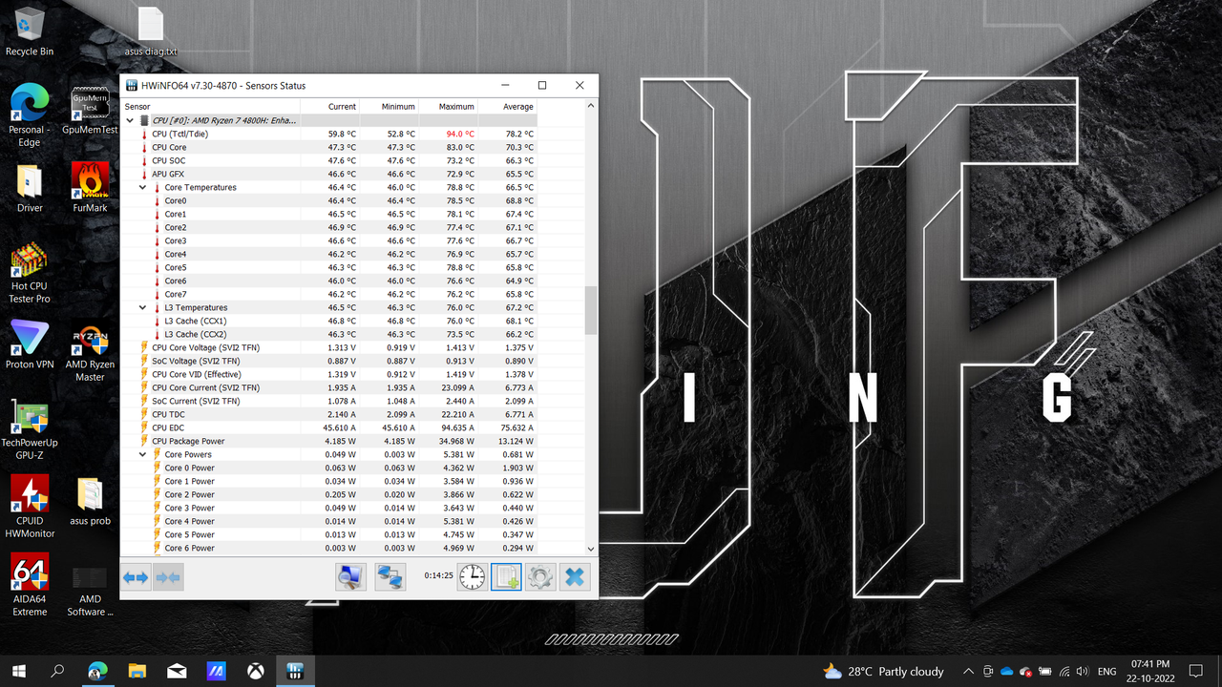Launch CPUID HWMonitor shortcut
This screenshot has height=687, width=1222.
tap(30, 508)
